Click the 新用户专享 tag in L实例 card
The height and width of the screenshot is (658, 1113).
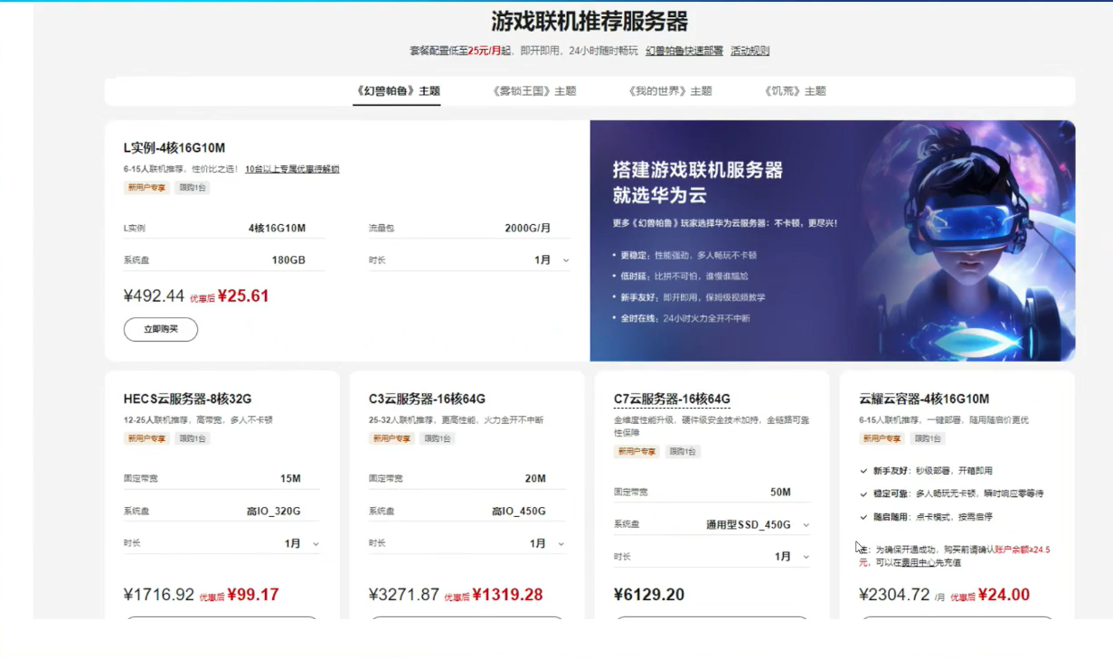146,188
